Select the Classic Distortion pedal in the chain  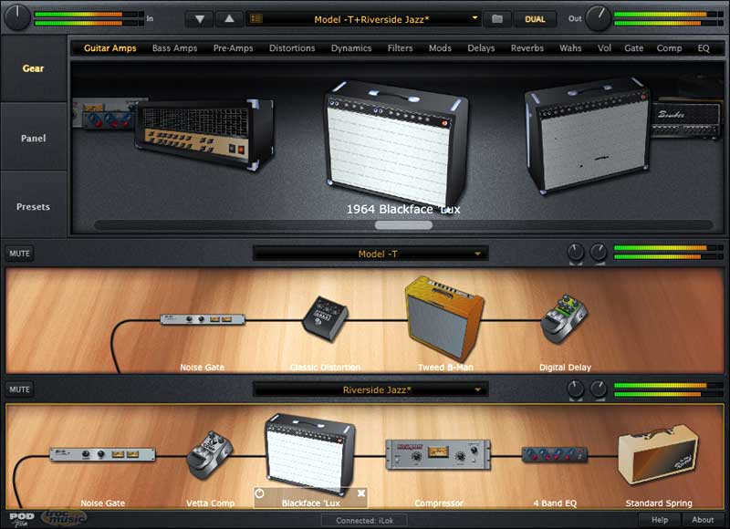(x=324, y=317)
